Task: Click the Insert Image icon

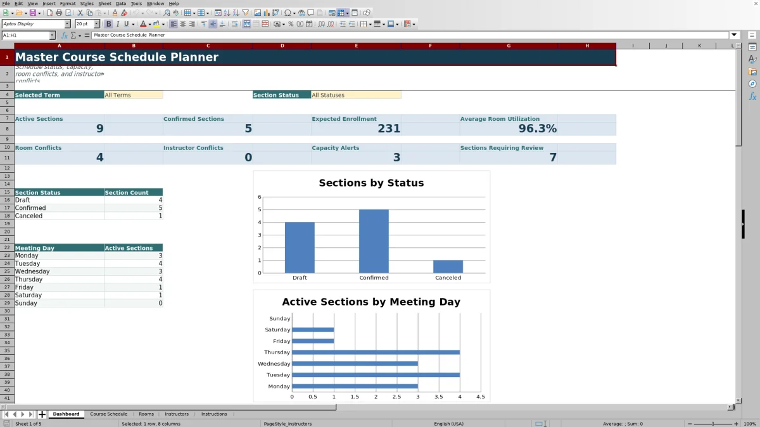Action: [257, 13]
